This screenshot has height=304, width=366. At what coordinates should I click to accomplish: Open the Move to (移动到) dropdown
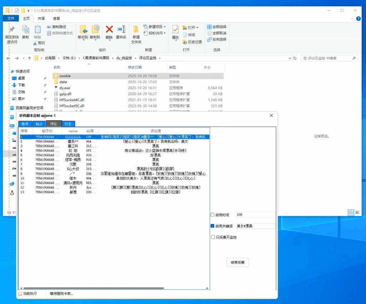[x=83, y=40]
